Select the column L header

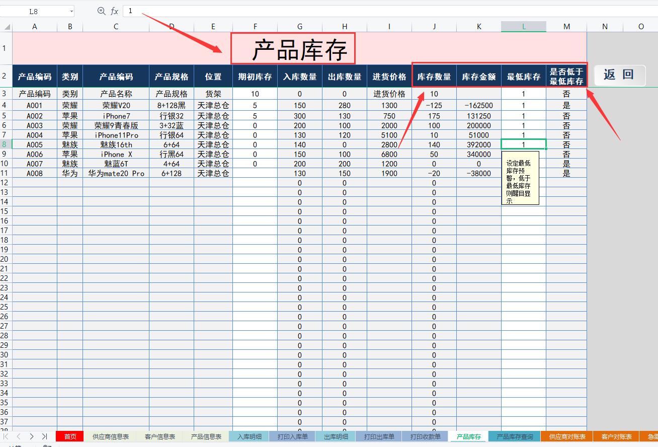[523, 27]
